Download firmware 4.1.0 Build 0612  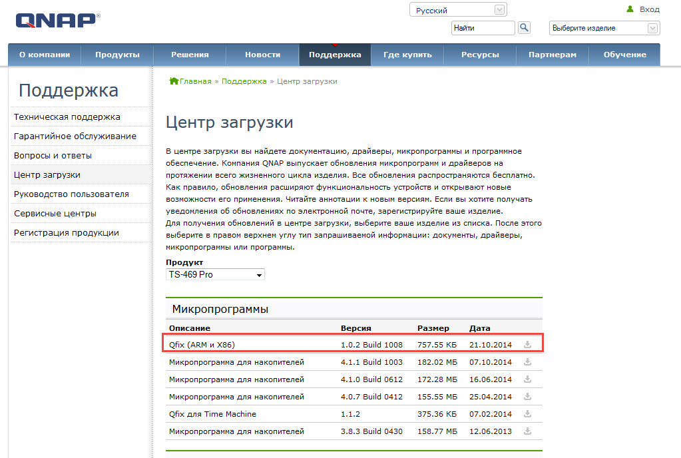[527, 379]
